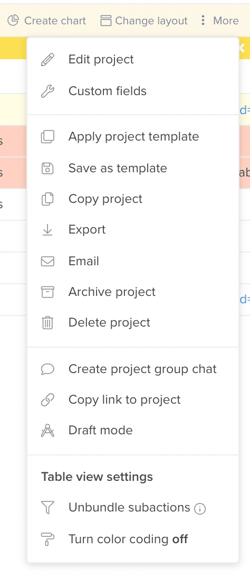
Task: Open Create chart in the toolbar
Action: tap(46, 21)
